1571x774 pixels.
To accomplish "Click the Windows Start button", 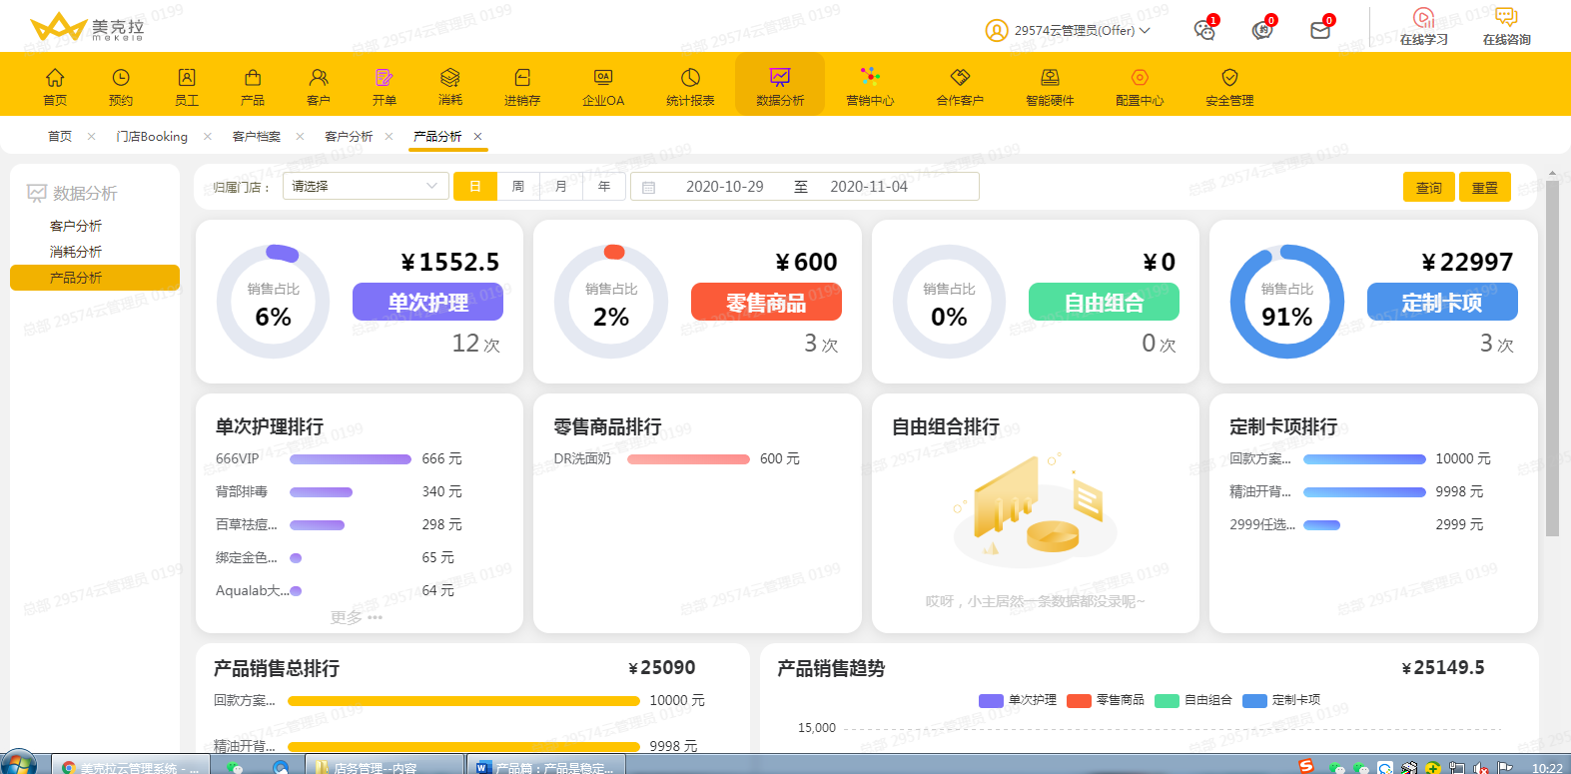I will [18, 764].
